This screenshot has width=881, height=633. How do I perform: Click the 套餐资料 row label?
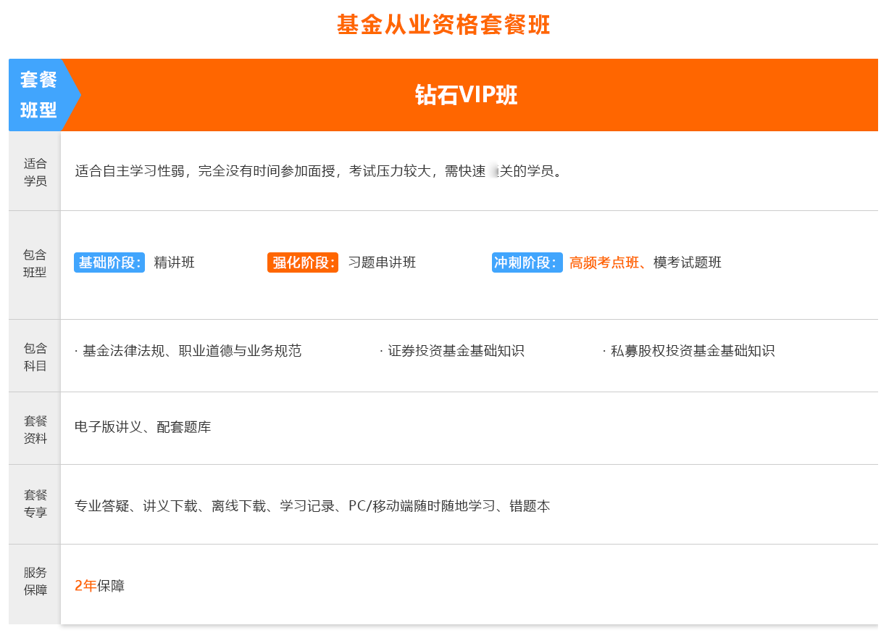(35, 429)
